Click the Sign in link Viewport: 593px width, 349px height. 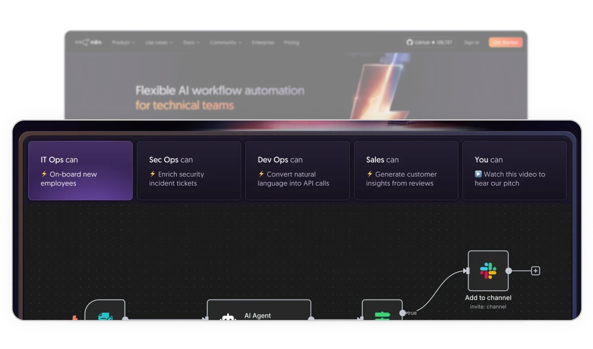click(472, 43)
